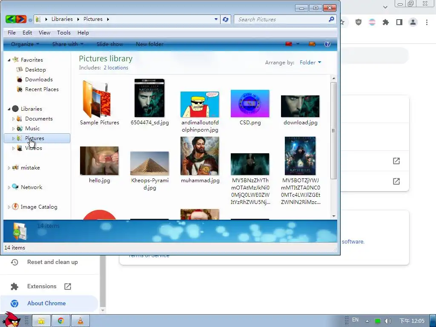Screen dimensions: 436x327
Task: Click the New folder button
Action: click(x=149, y=44)
